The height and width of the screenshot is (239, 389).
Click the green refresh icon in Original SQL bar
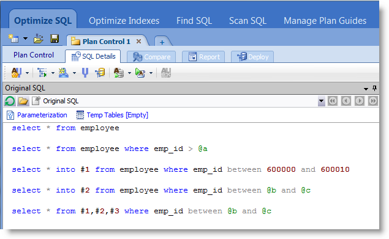(x=10, y=101)
